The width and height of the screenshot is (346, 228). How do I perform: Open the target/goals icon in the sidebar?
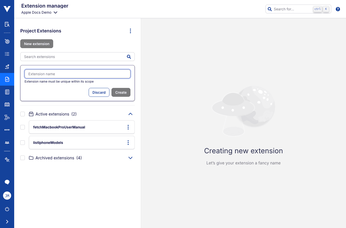[x=7, y=41]
